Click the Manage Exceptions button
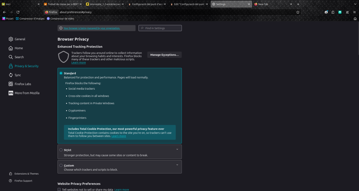This screenshot has height=191, width=359. tap(164, 55)
